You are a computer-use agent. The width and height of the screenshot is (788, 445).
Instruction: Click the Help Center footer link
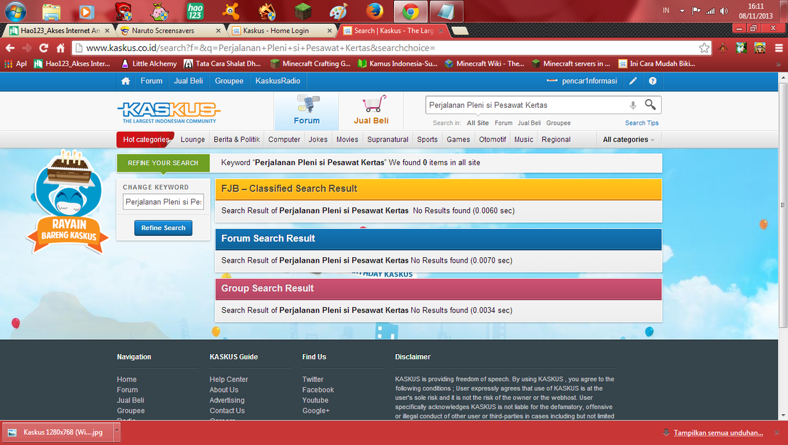tap(228, 380)
